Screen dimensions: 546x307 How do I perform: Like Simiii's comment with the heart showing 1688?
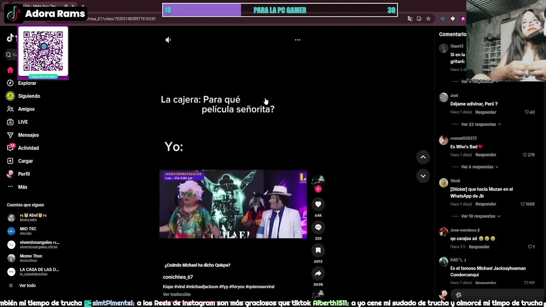pyautogui.click(x=523, y=204)
